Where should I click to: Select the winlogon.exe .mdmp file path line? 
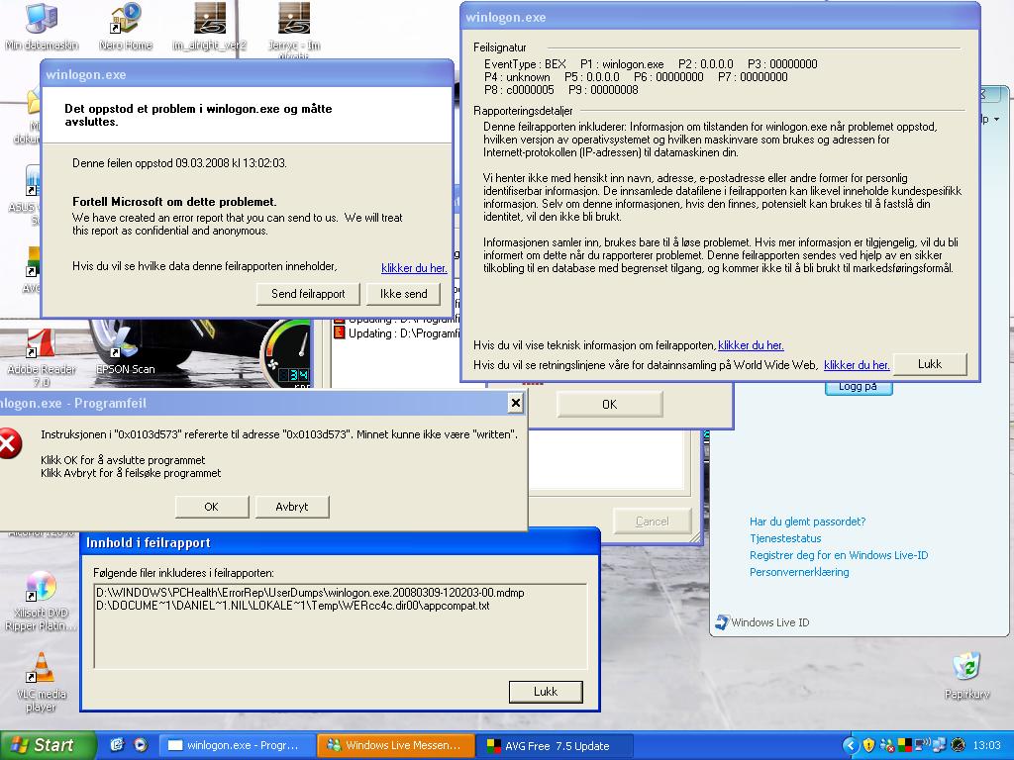[310, 593]
